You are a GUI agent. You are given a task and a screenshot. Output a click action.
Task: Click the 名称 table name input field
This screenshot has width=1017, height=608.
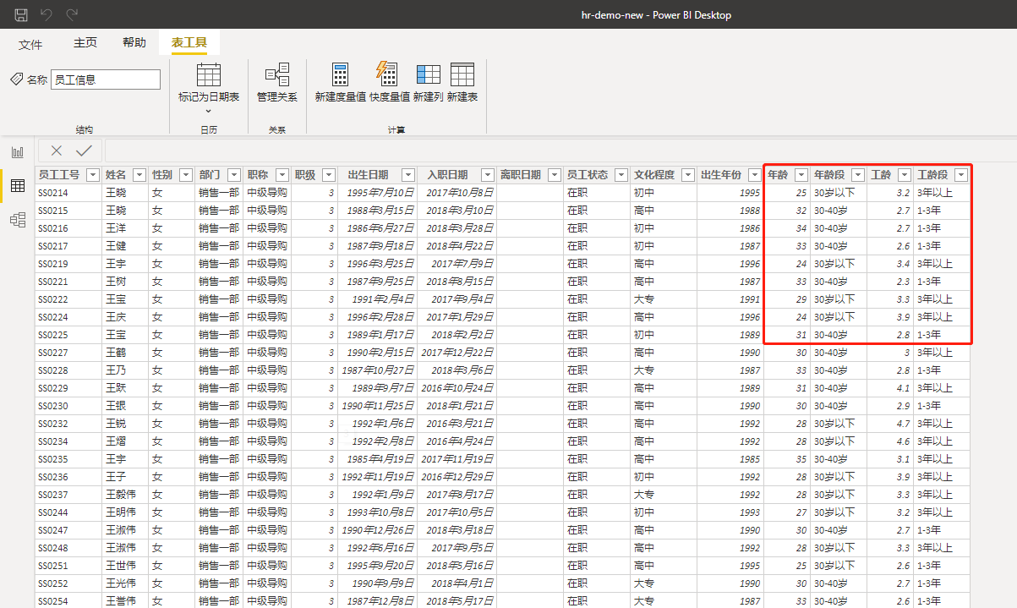[x=105, y=79]
